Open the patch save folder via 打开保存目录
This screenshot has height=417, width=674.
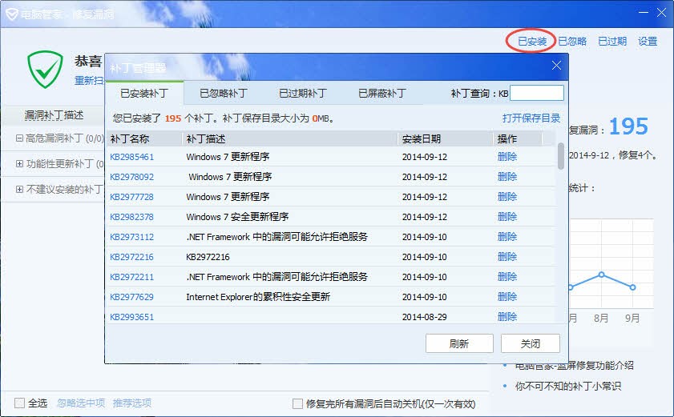pos(531,118)
